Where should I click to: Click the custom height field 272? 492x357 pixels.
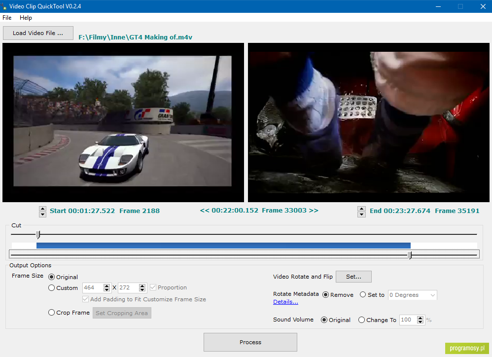click(x=128, y=287)
